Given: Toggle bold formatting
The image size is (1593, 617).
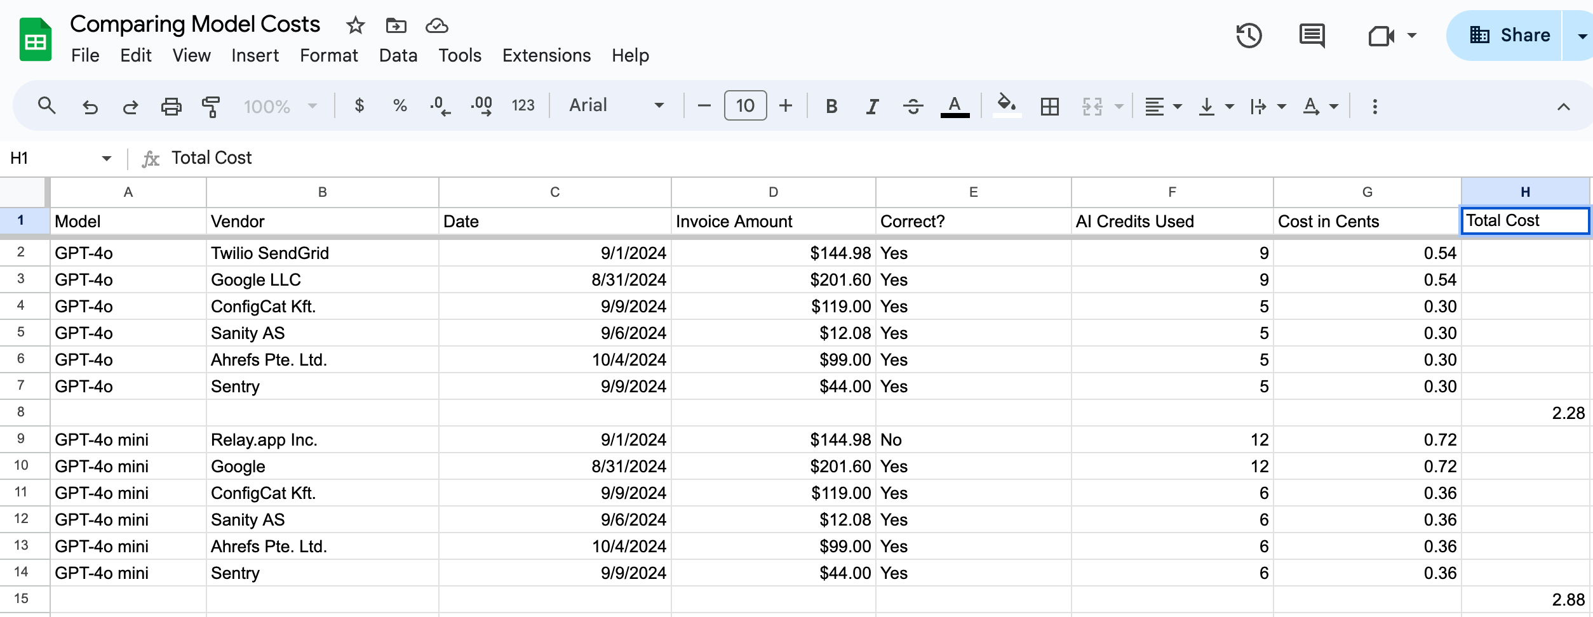Looking at the screenshot, I should (x=831, y=106).
